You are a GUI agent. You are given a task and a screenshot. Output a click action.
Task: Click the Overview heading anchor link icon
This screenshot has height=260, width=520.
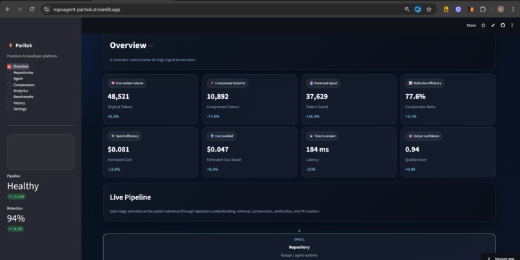coord(151,46)
